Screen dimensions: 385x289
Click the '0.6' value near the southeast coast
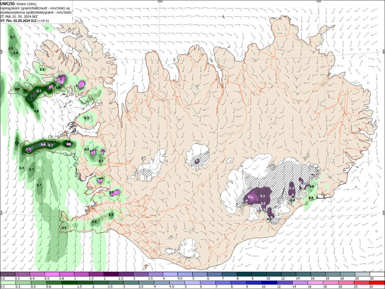[x=312, y=186]
